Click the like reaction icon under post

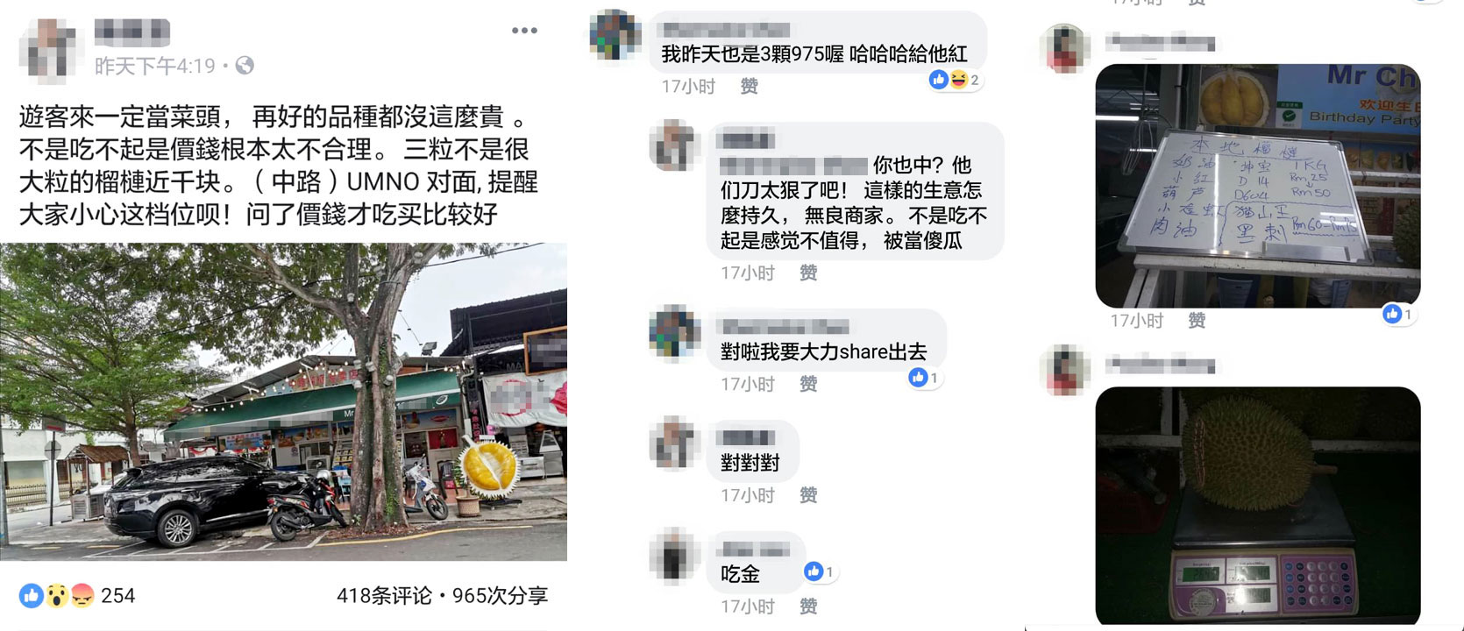pos(32,596)
